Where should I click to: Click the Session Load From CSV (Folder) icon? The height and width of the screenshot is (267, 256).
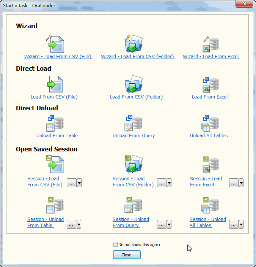(133, 164)
